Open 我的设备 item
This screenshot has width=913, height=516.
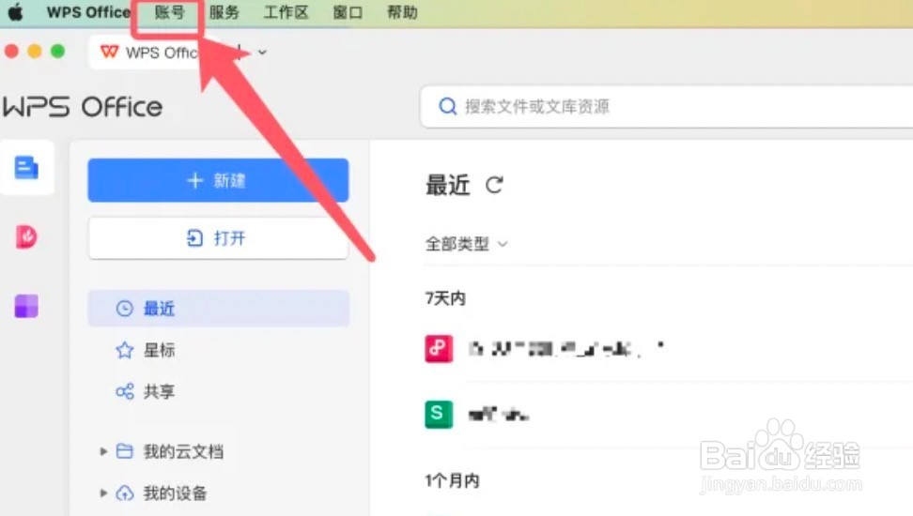point(162,493)
